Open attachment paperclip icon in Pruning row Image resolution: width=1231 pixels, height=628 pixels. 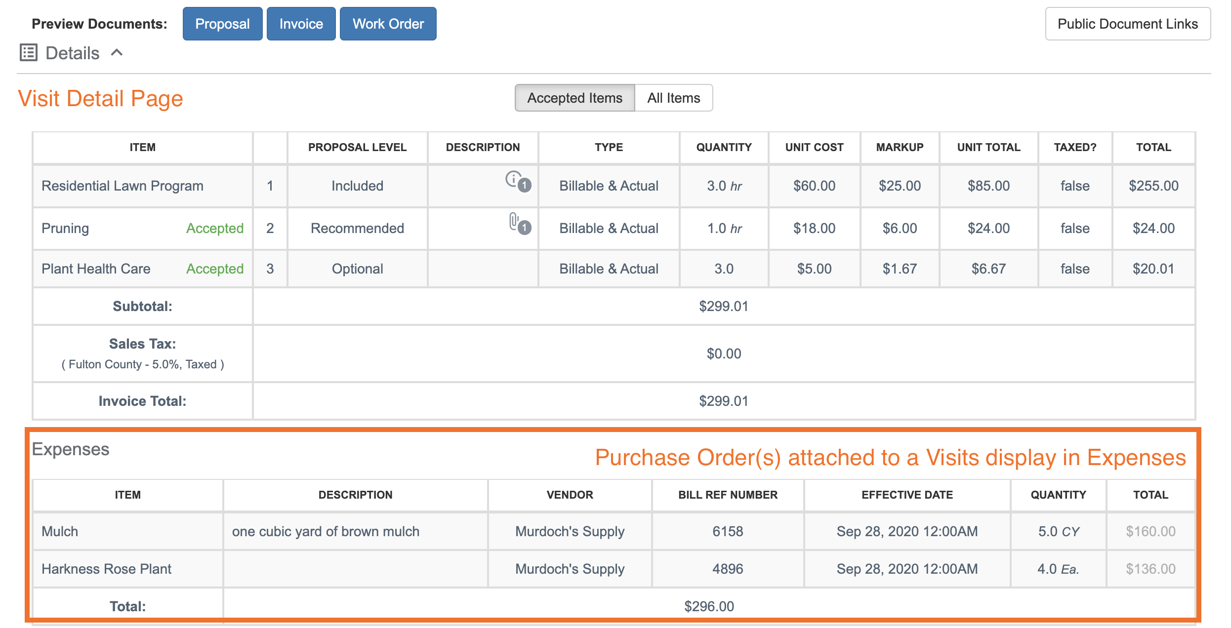click(x=513, y=221)
